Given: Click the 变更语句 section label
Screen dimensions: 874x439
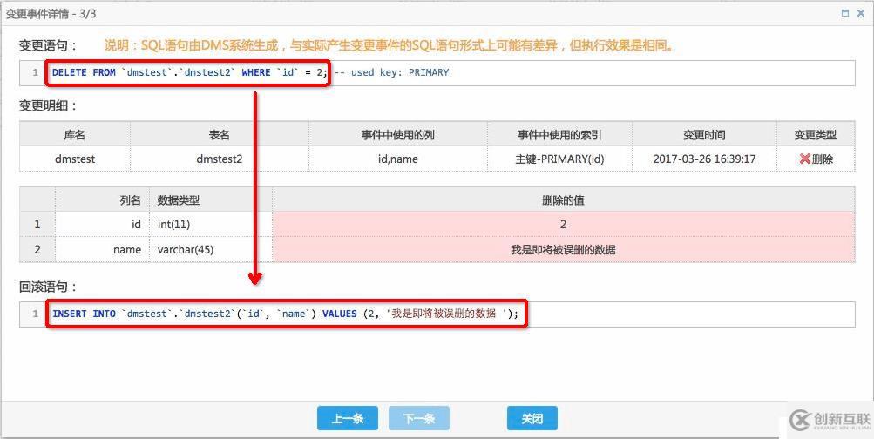Looking at the screenshot, I should (x=48, y=45).
